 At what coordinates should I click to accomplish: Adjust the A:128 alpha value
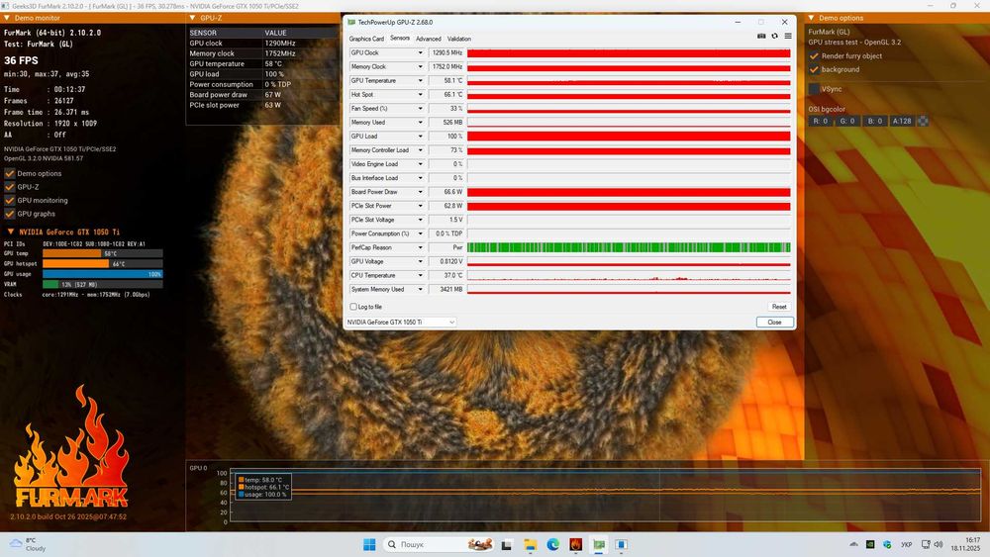coord(902,121)
